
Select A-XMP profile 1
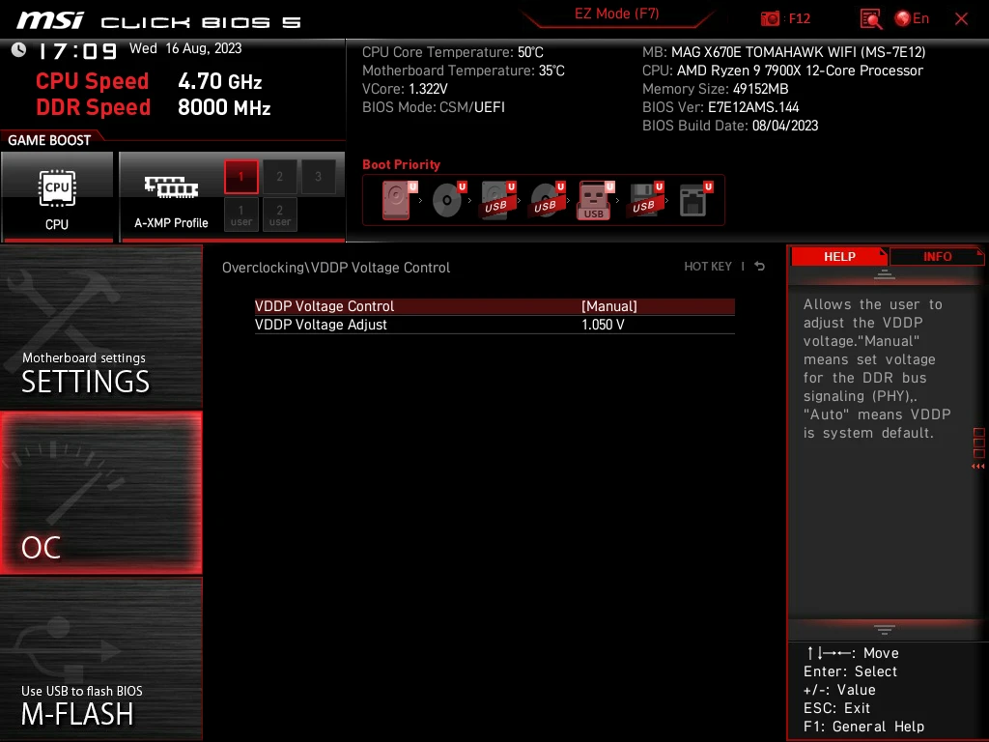240,177
